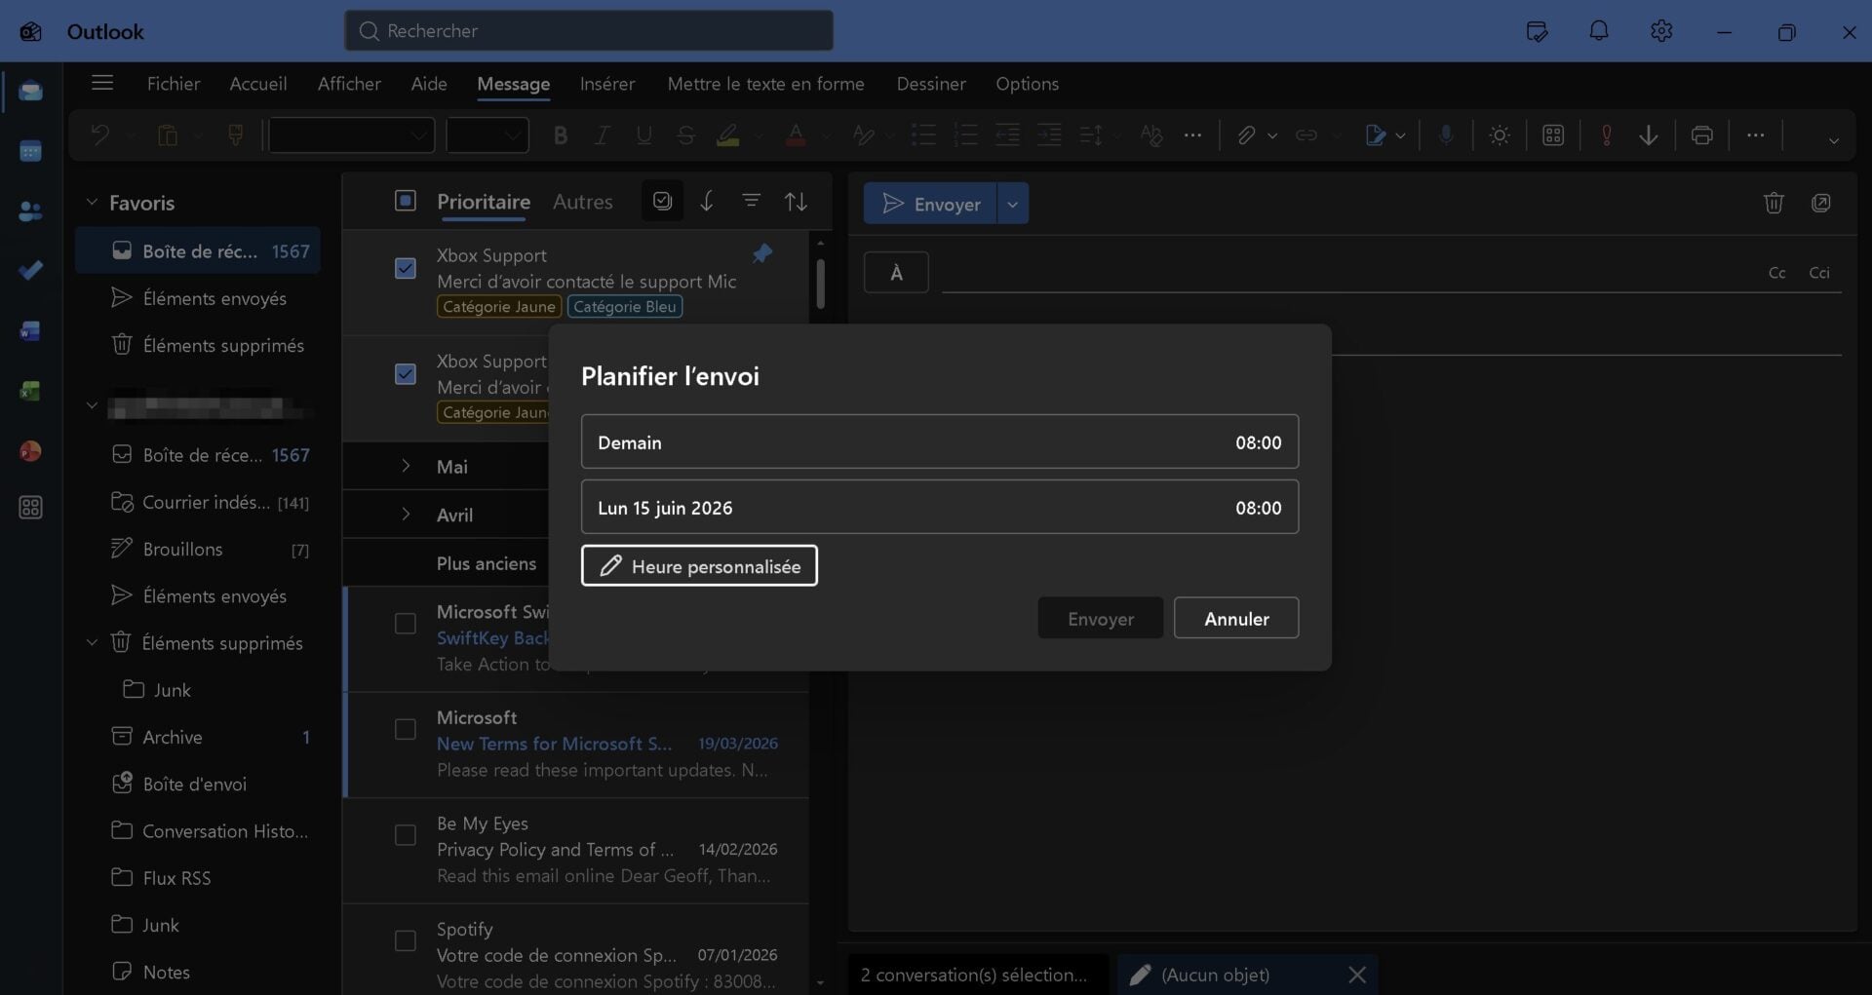Viewport: 1872px width, 995px height.
Task: Check the Be My Eyes message checkbox
Action: coord(406,835)
